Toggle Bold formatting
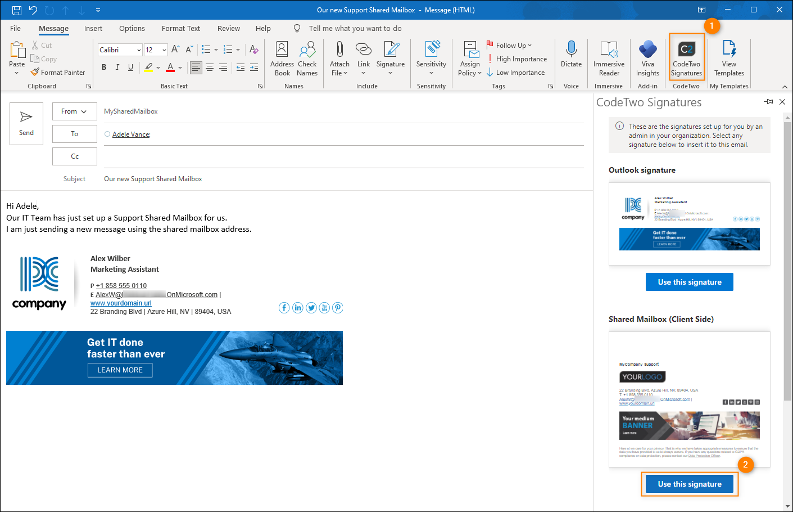This screenshot has width=793, height=512. [104, 68]
